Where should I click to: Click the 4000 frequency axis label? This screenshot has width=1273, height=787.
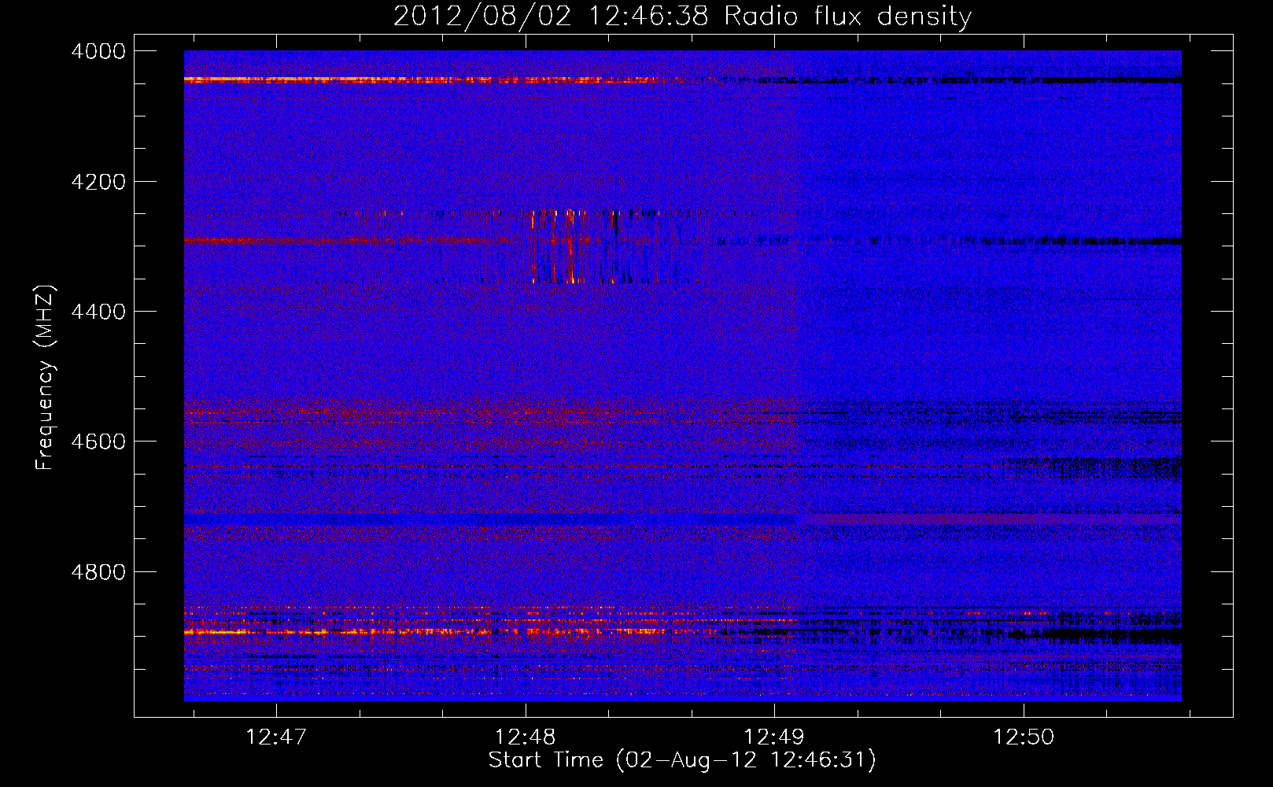[98, 51]
